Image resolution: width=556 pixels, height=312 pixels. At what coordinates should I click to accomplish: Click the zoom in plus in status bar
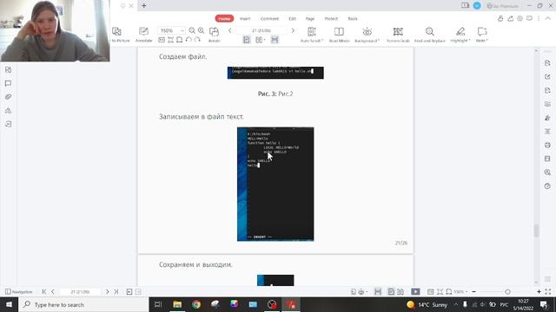click(x=539, y=292)
